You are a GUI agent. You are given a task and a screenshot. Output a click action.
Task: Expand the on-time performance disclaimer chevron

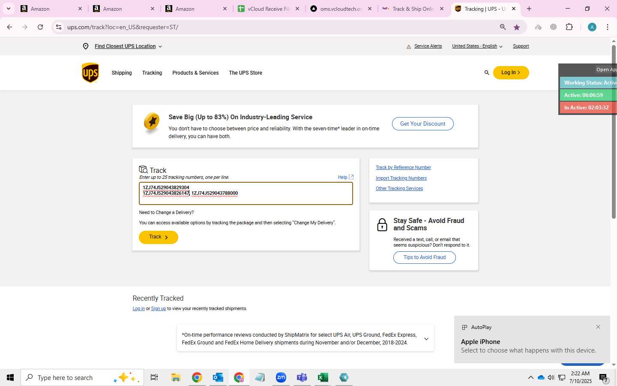coord(426,339)
